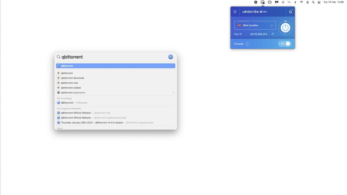Image resolution: width=347 pixels, height=195 pixels.
Task: Click icon beside 'qbittorrent application'
Action: point(58,93)
